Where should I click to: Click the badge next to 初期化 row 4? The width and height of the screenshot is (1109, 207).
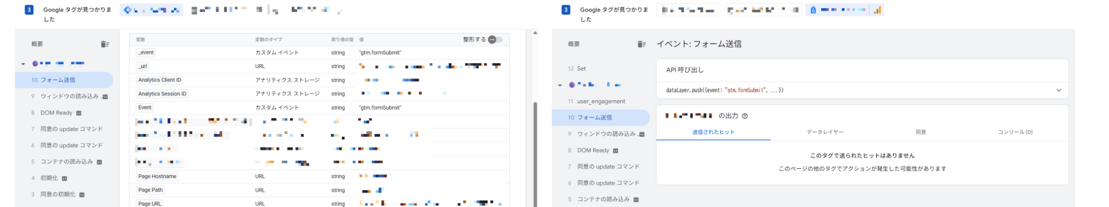(64, 178)
